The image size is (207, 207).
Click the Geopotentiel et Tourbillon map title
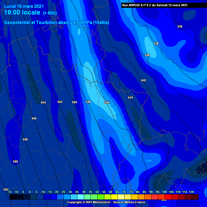(x=57, y=23)
